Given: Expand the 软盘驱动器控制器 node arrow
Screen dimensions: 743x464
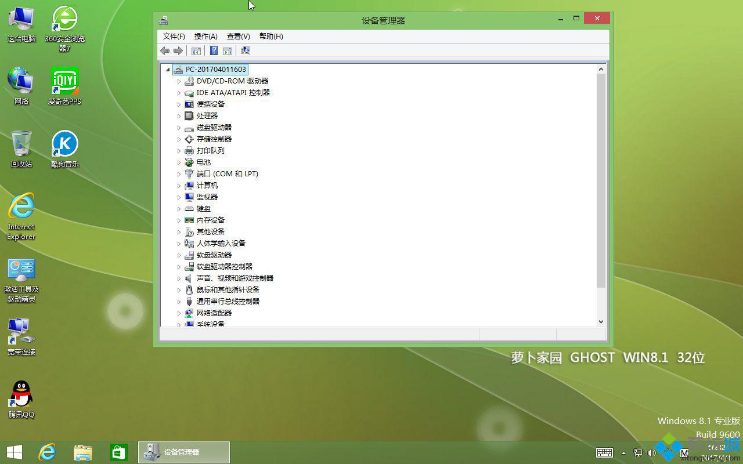Looking at the screenshot, I should tap(179, 267).
